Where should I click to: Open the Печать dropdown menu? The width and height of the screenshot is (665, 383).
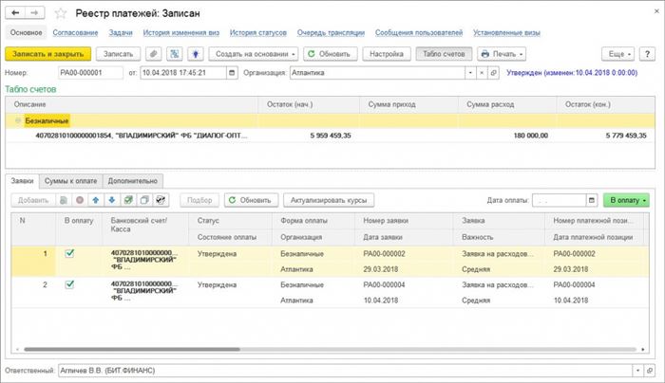pyautogui.click(x=502, y=54)
